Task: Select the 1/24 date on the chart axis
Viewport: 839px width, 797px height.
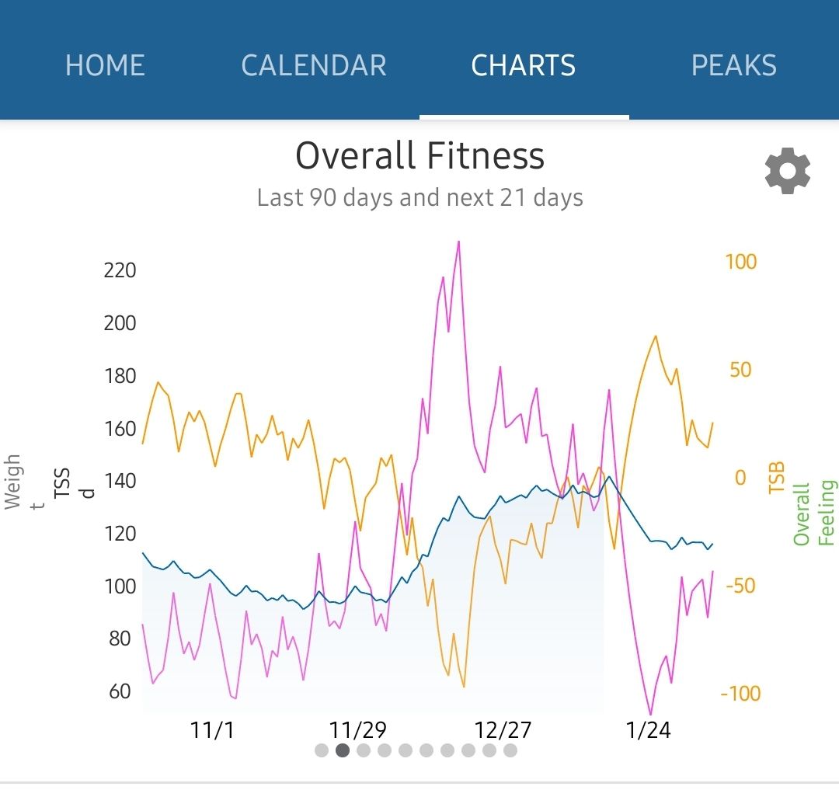Action: [648, 730]
